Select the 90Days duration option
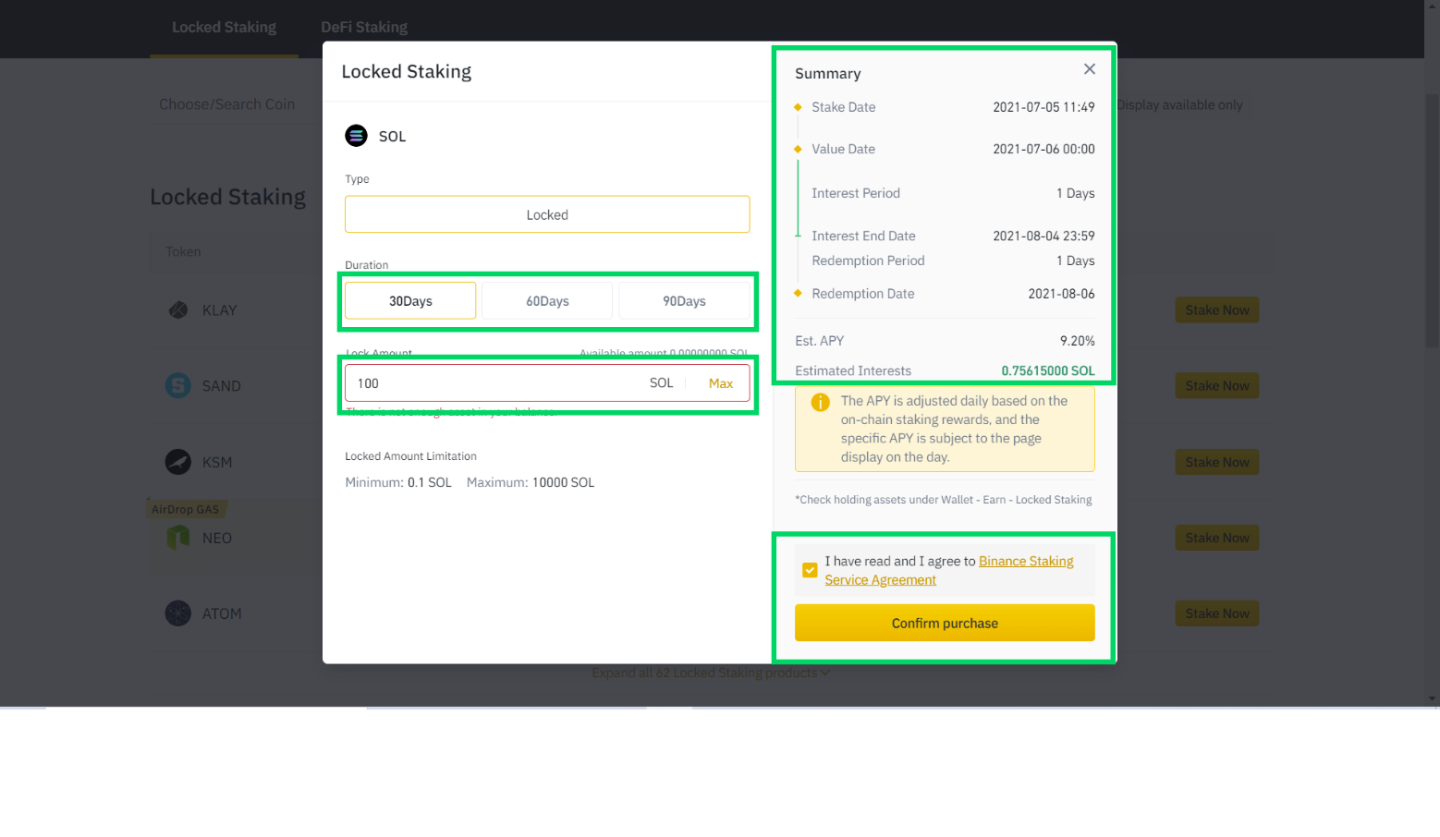The height and width of the screenshot is (837, 1440). (684, 301)
